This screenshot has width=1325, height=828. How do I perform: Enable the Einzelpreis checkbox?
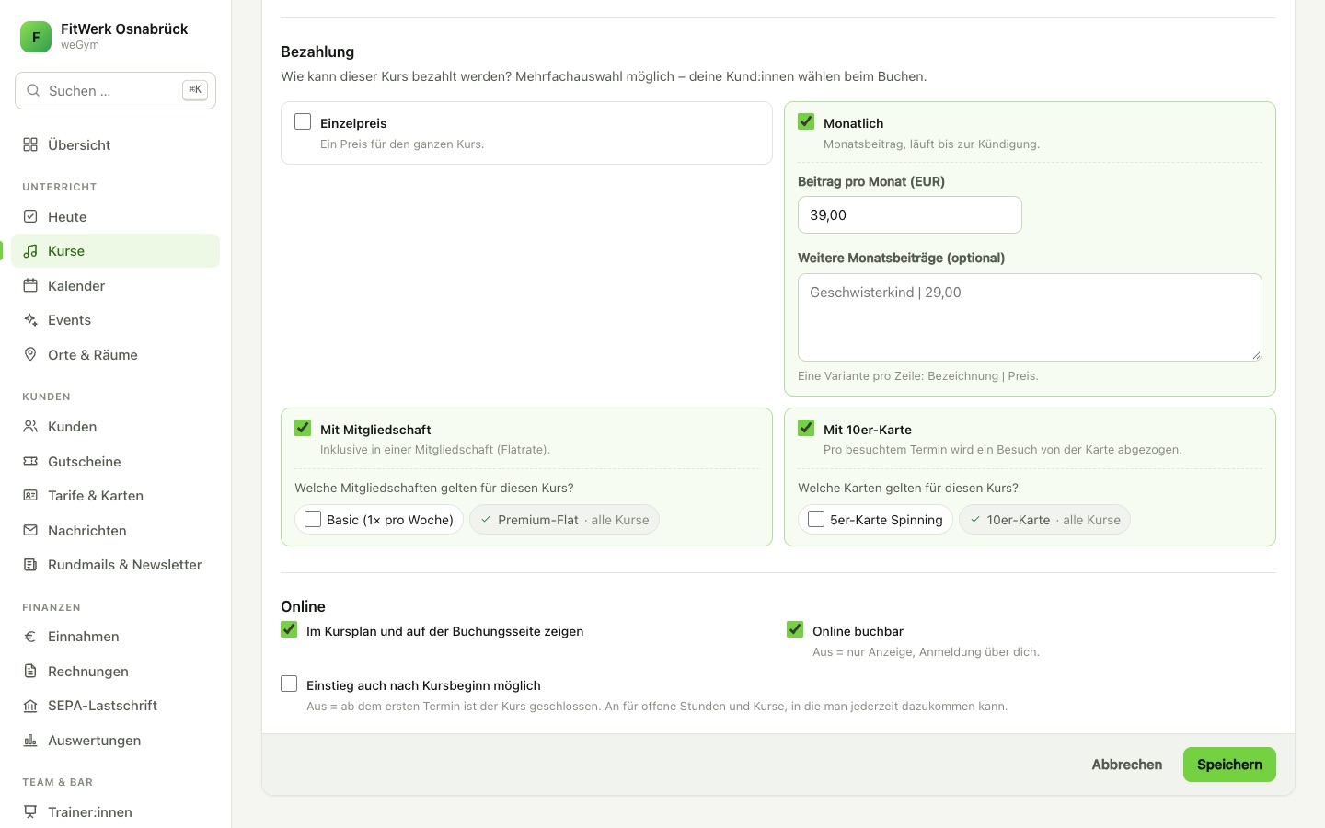(303, 121)
